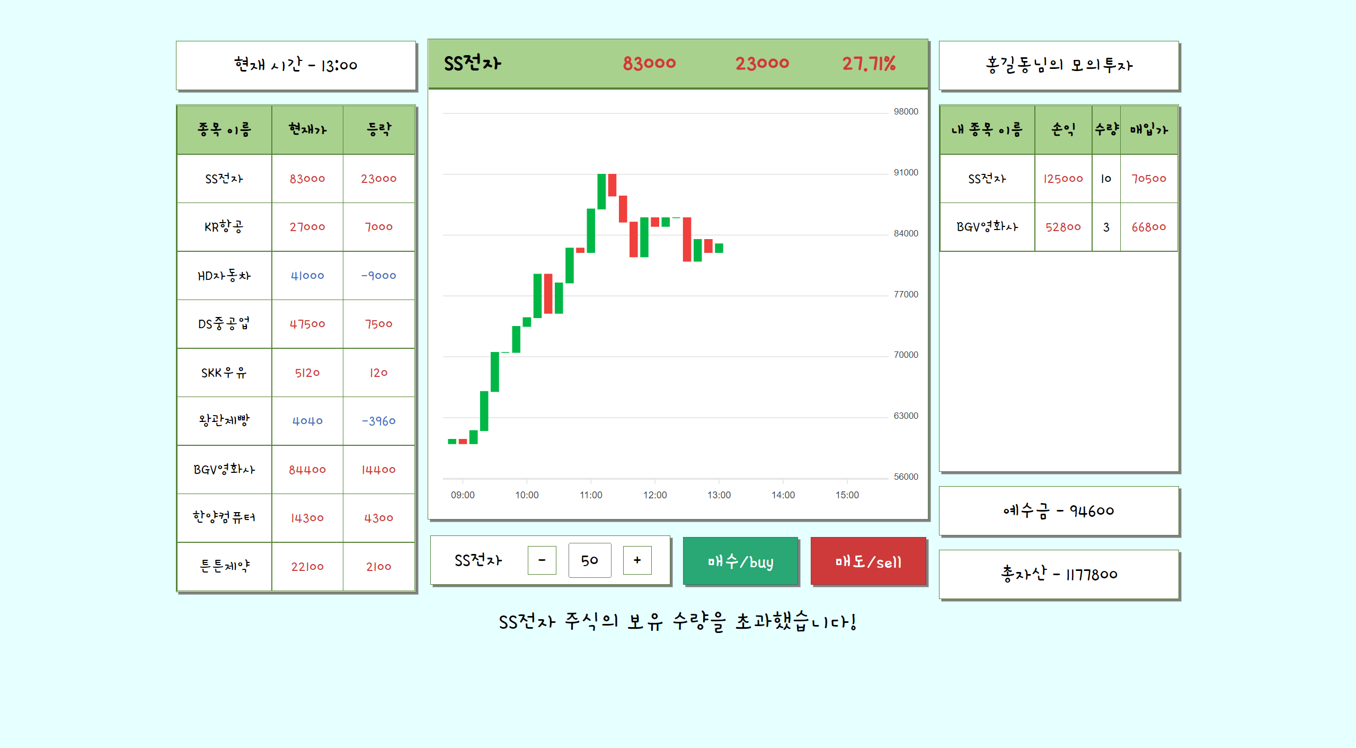Click the 매수/buy button
This screenshot has height=748, width=1356.
point(739,561)
